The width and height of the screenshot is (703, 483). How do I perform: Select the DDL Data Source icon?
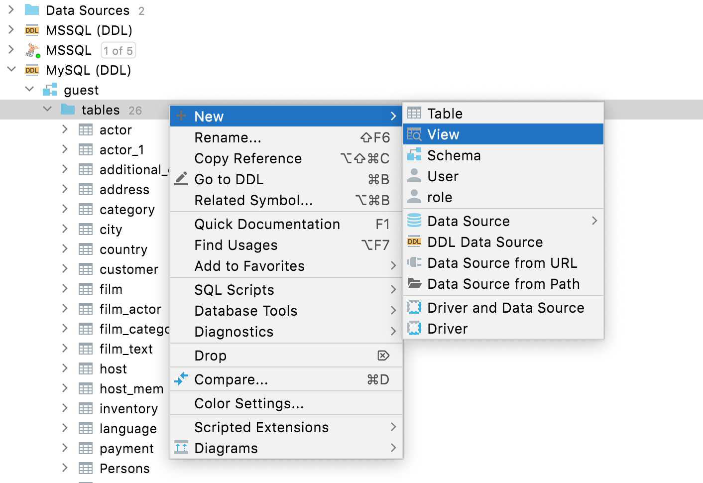pos(414,242)
